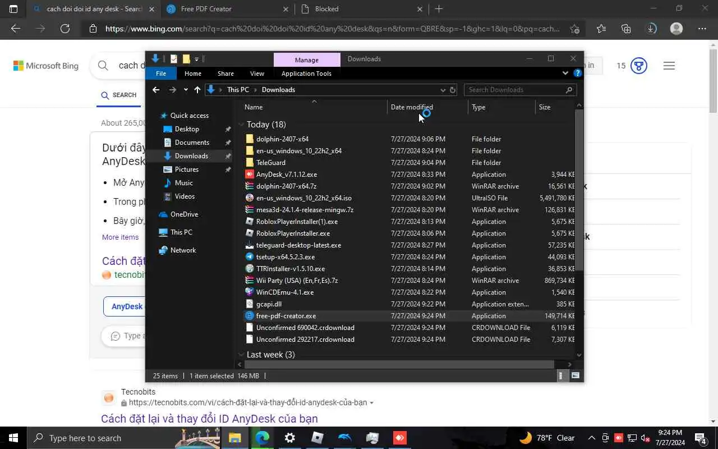Image resolution: width=718 pixels, height=449 pixels.
Task: Open Bing hamburger menu
Action: 669,66
